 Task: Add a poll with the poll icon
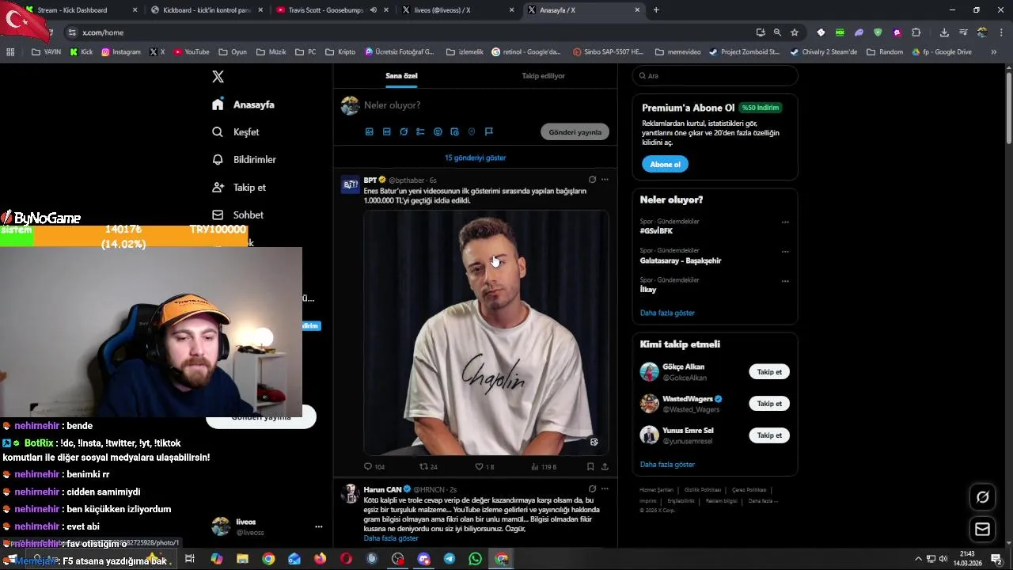pos(420,132)
